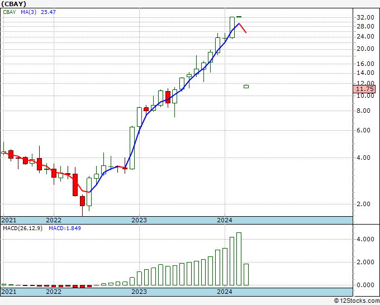The image size is (380, 305).
Task: Click the CBAY legend label
Action: click(x=9, y=12)
